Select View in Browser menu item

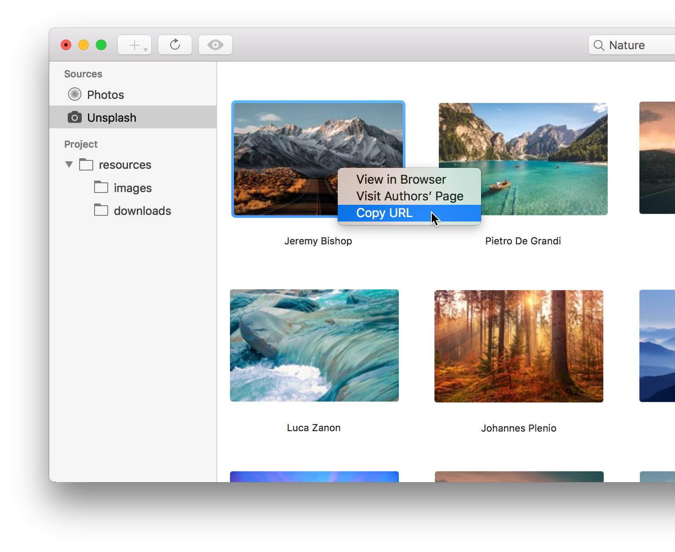pyautogui.click(x=401, y=180)
